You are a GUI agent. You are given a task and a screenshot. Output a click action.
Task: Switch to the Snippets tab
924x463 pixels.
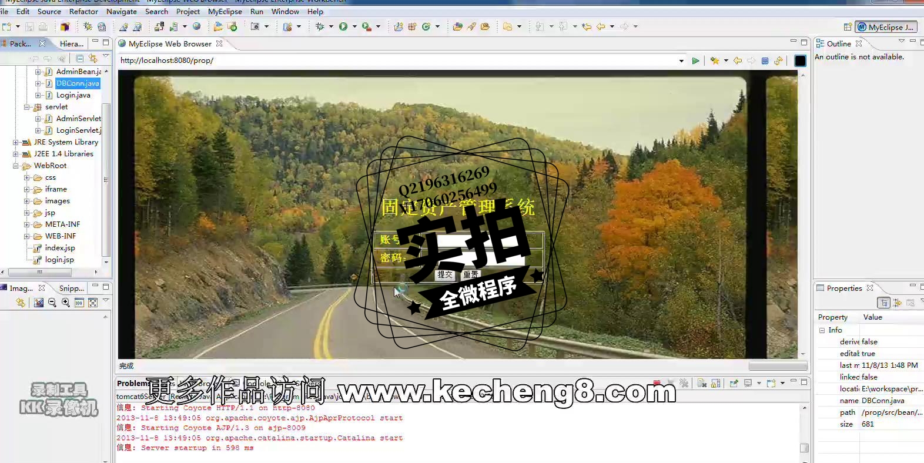(x=72, y=288)
